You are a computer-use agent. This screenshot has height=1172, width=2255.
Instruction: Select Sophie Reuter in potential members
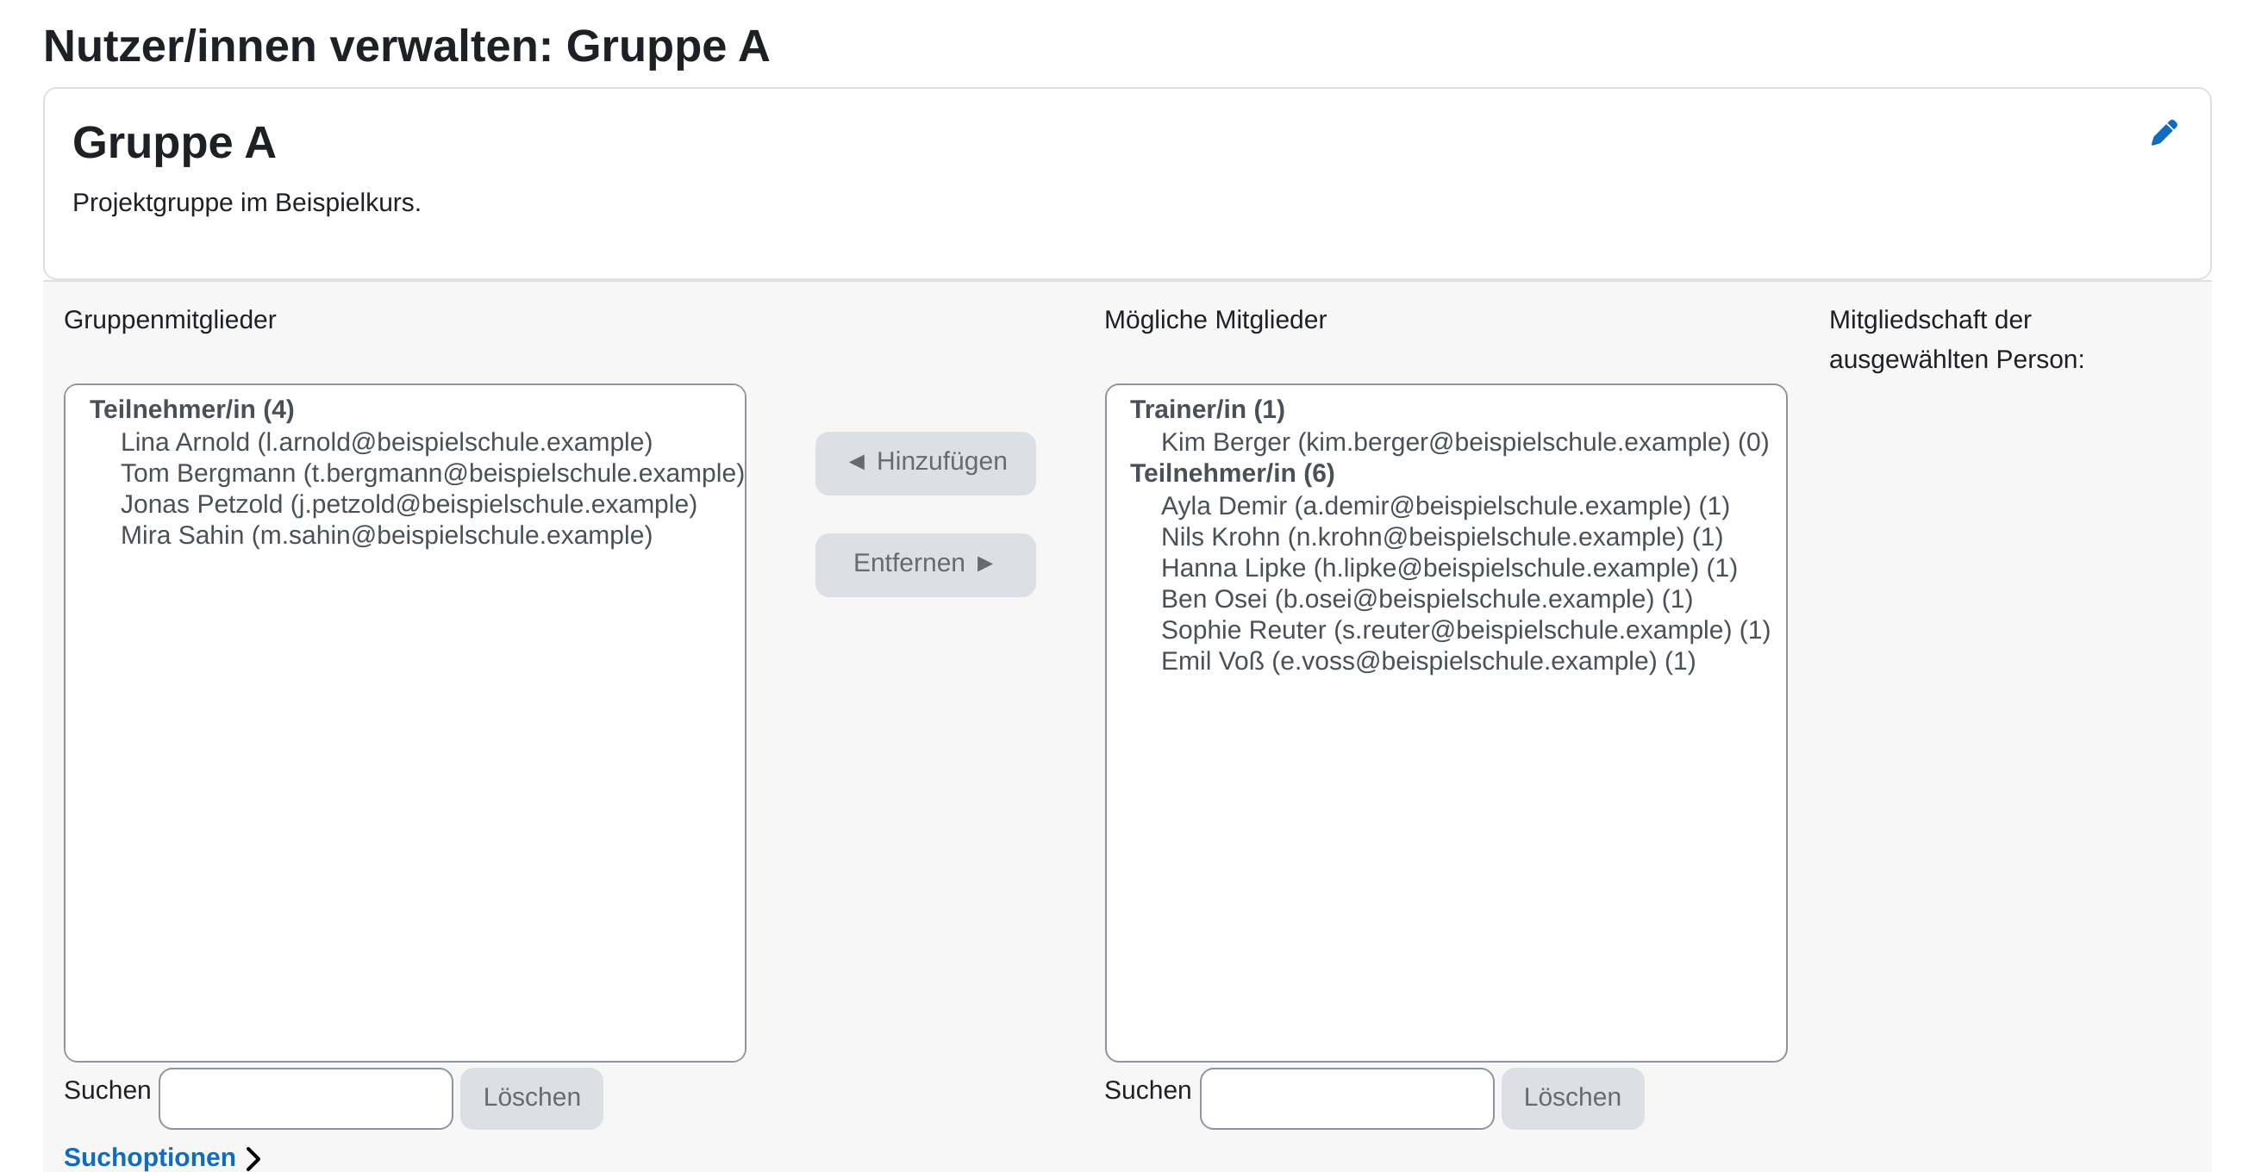click(x=1465, y=630)
